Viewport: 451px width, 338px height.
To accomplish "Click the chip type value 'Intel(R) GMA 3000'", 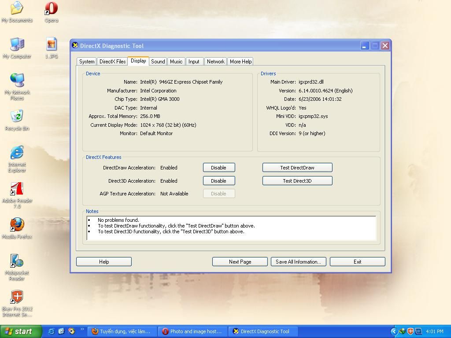I will 159,99.
